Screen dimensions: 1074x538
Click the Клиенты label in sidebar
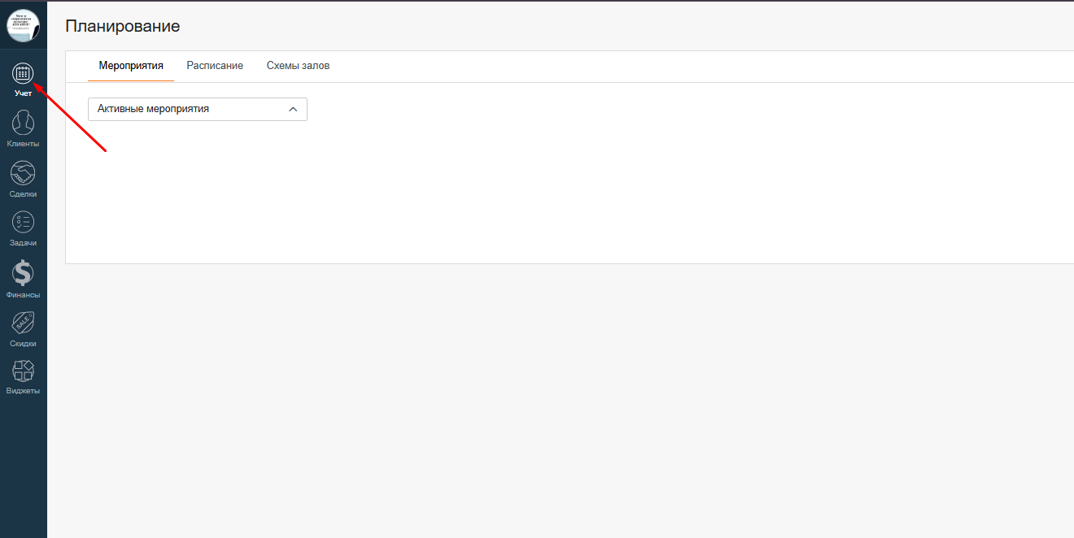(x=23, y=144)
